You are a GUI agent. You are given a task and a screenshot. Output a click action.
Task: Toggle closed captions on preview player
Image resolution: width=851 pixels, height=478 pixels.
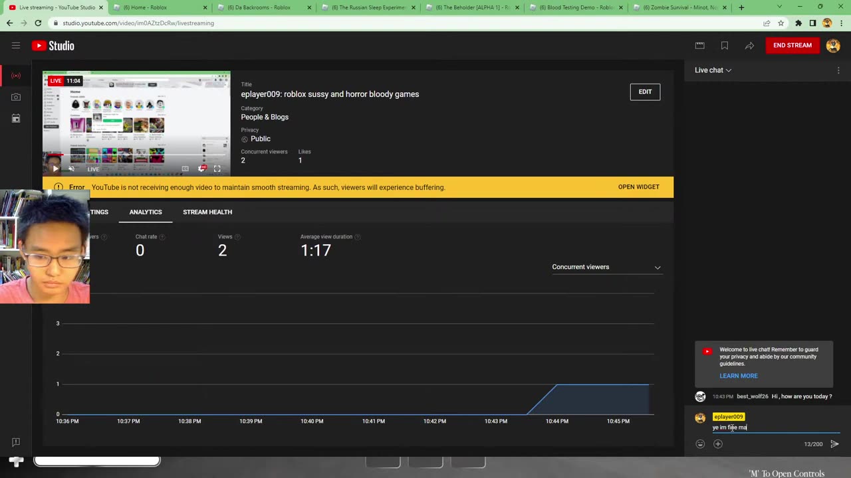tap(185, 169)
